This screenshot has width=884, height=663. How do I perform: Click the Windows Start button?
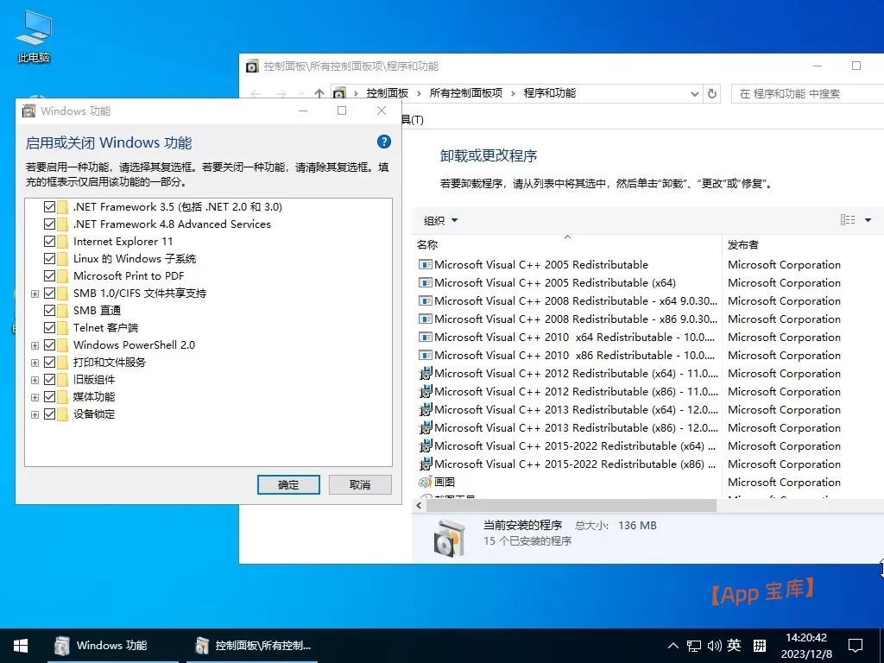[x=20, y=645]
